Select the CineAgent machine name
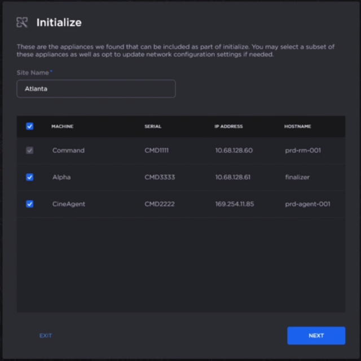 pos(69,204)
